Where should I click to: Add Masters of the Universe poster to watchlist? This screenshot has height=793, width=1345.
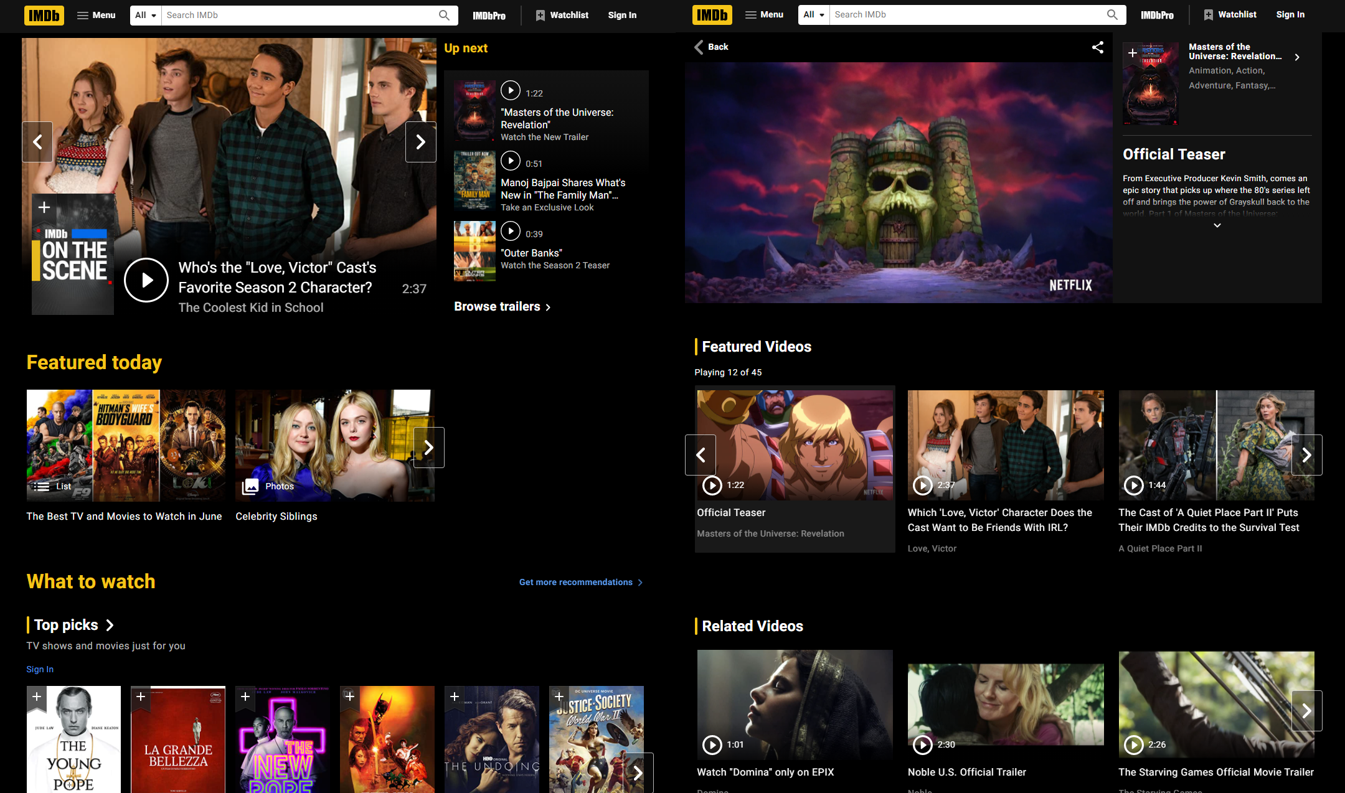pos(1133,53)
